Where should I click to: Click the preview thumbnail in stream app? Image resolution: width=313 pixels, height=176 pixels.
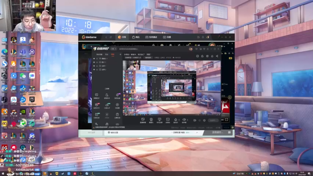point(172,88)
